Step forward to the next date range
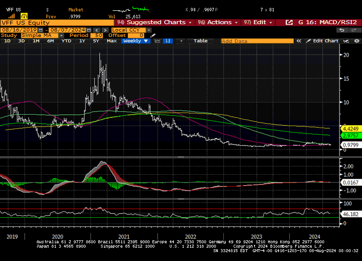Image resolution: width=362 pixels, height=261 pixels. [105, 30]
